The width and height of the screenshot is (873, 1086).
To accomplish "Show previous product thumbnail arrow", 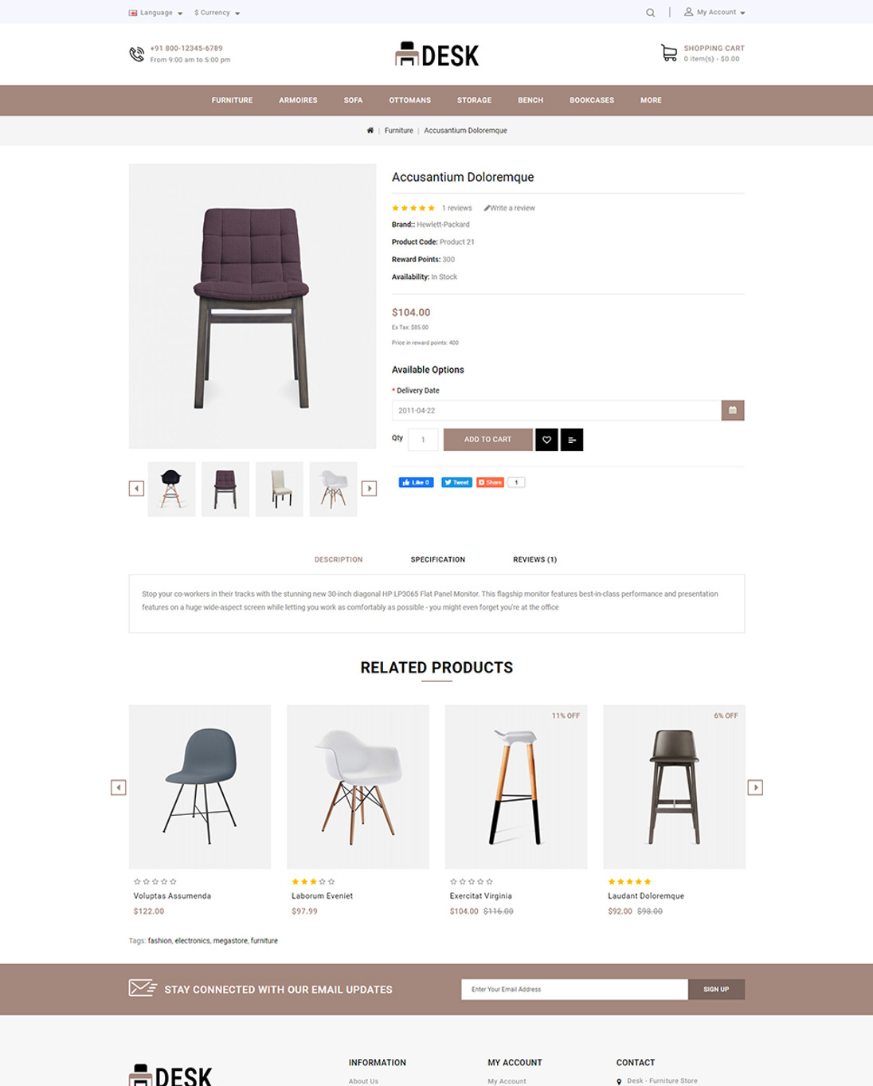I will (x=136, y=488).
